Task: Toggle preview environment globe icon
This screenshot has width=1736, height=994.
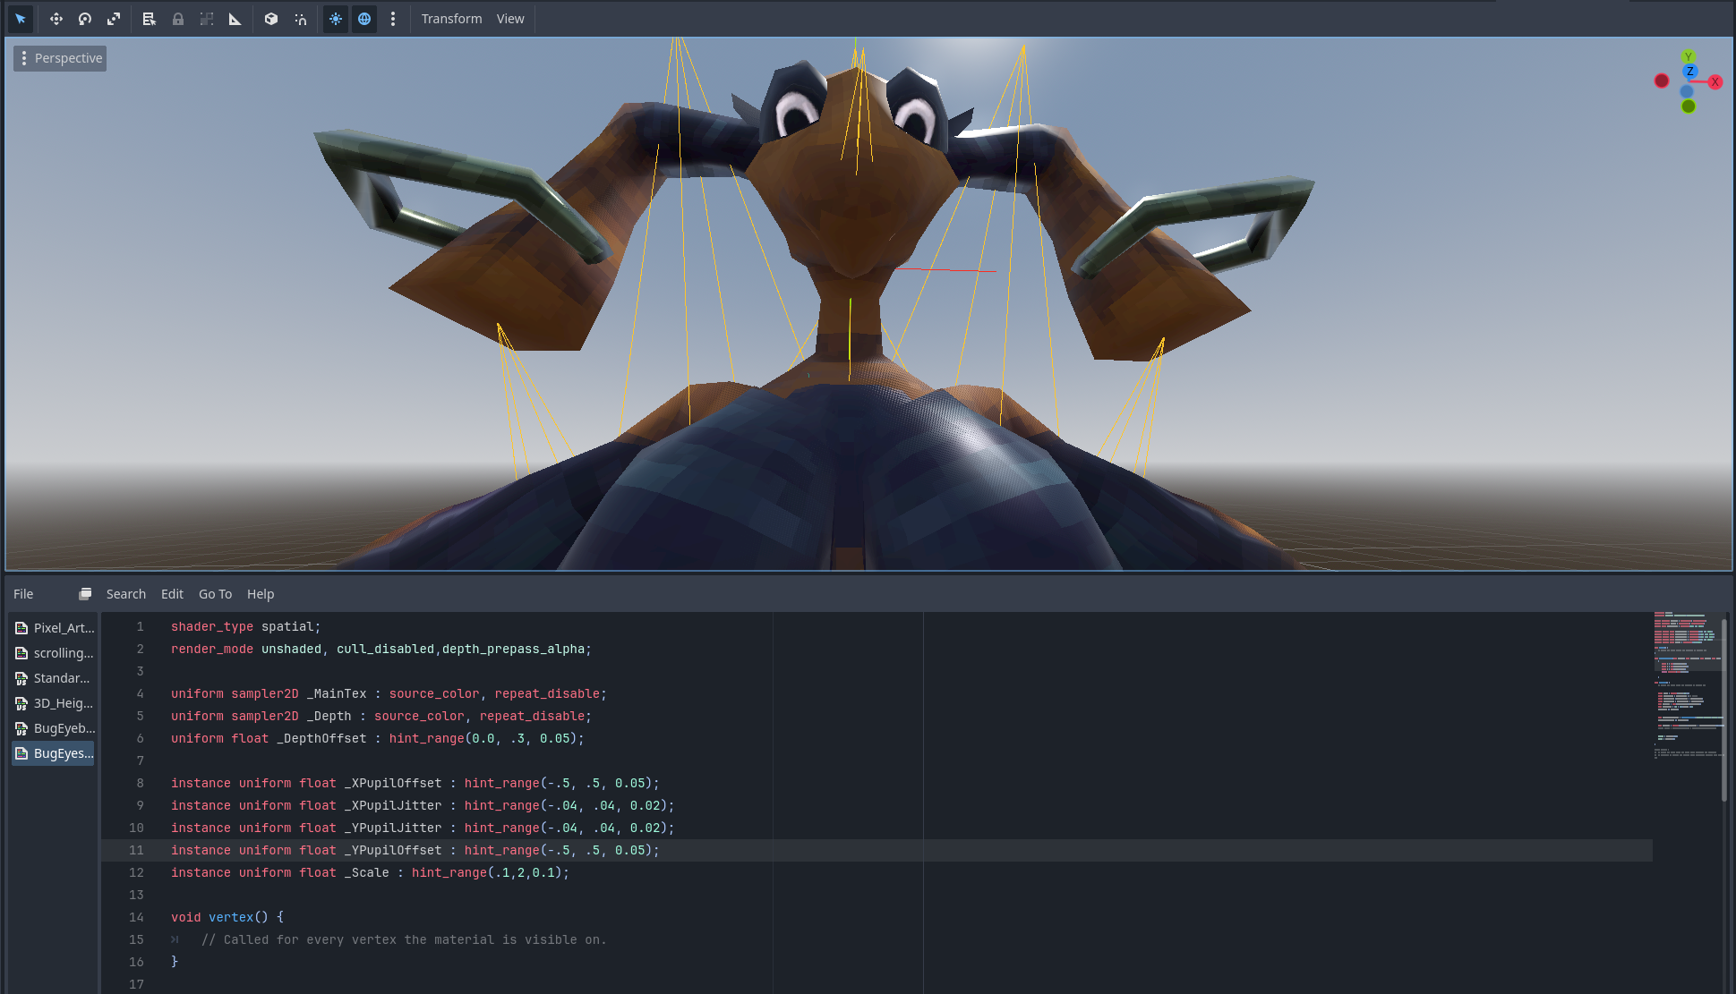Action: (364, 19)
